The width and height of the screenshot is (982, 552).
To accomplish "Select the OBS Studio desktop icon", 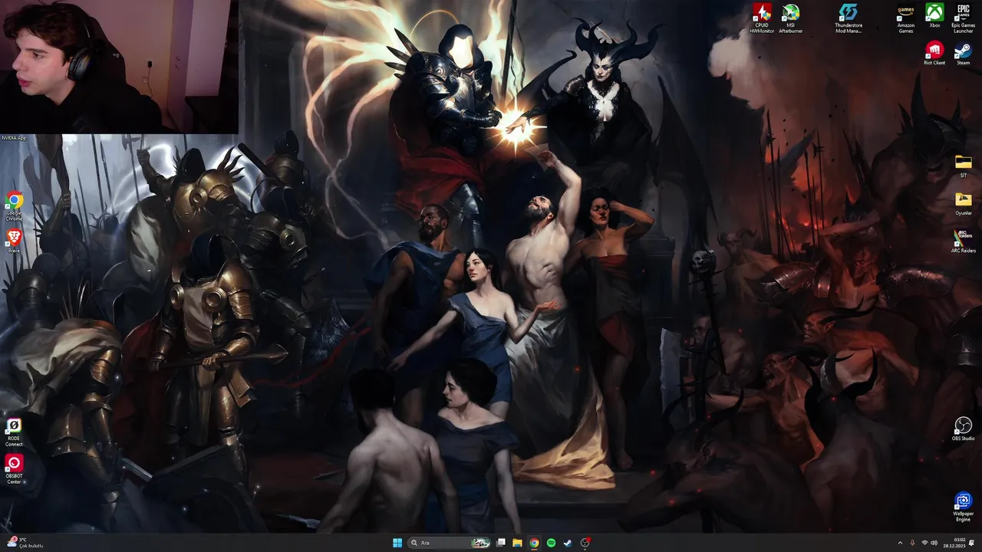I will pyautogui.click(x=963, y=429).
